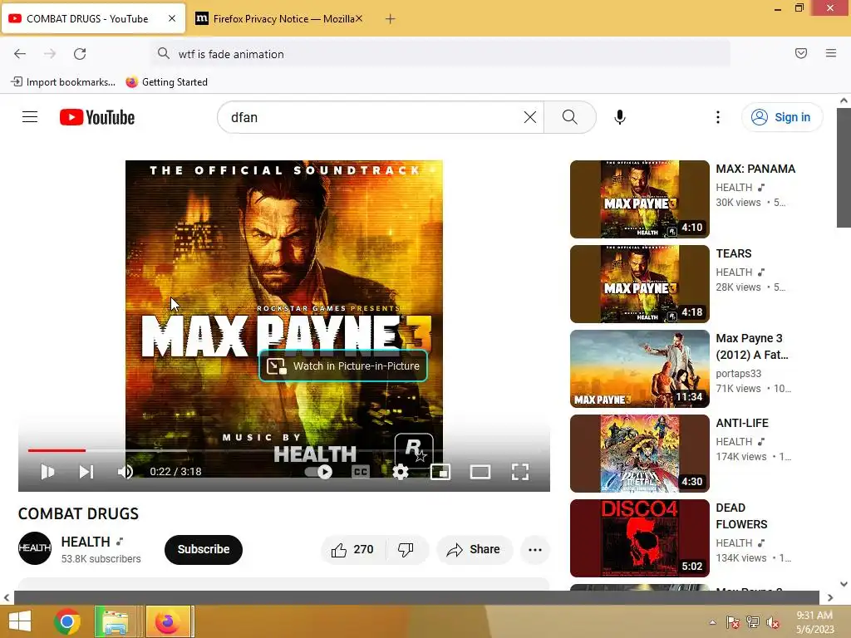Toggle autoplay switch in player
This screenshot has width=851, height=638.
[x=319, y=472]
